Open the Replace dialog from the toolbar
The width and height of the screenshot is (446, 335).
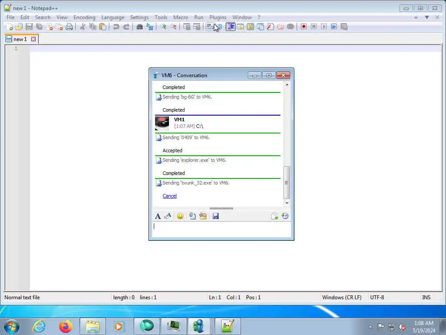(150, 27)
